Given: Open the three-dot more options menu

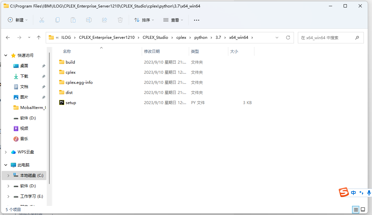Looking at the screenshot, I should pos(196,20).
